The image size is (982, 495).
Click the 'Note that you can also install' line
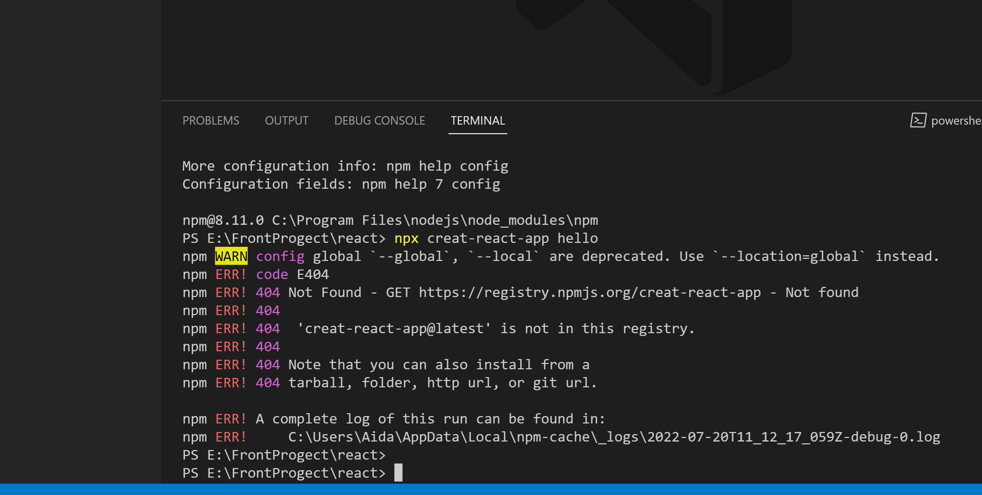coord(386,365)
